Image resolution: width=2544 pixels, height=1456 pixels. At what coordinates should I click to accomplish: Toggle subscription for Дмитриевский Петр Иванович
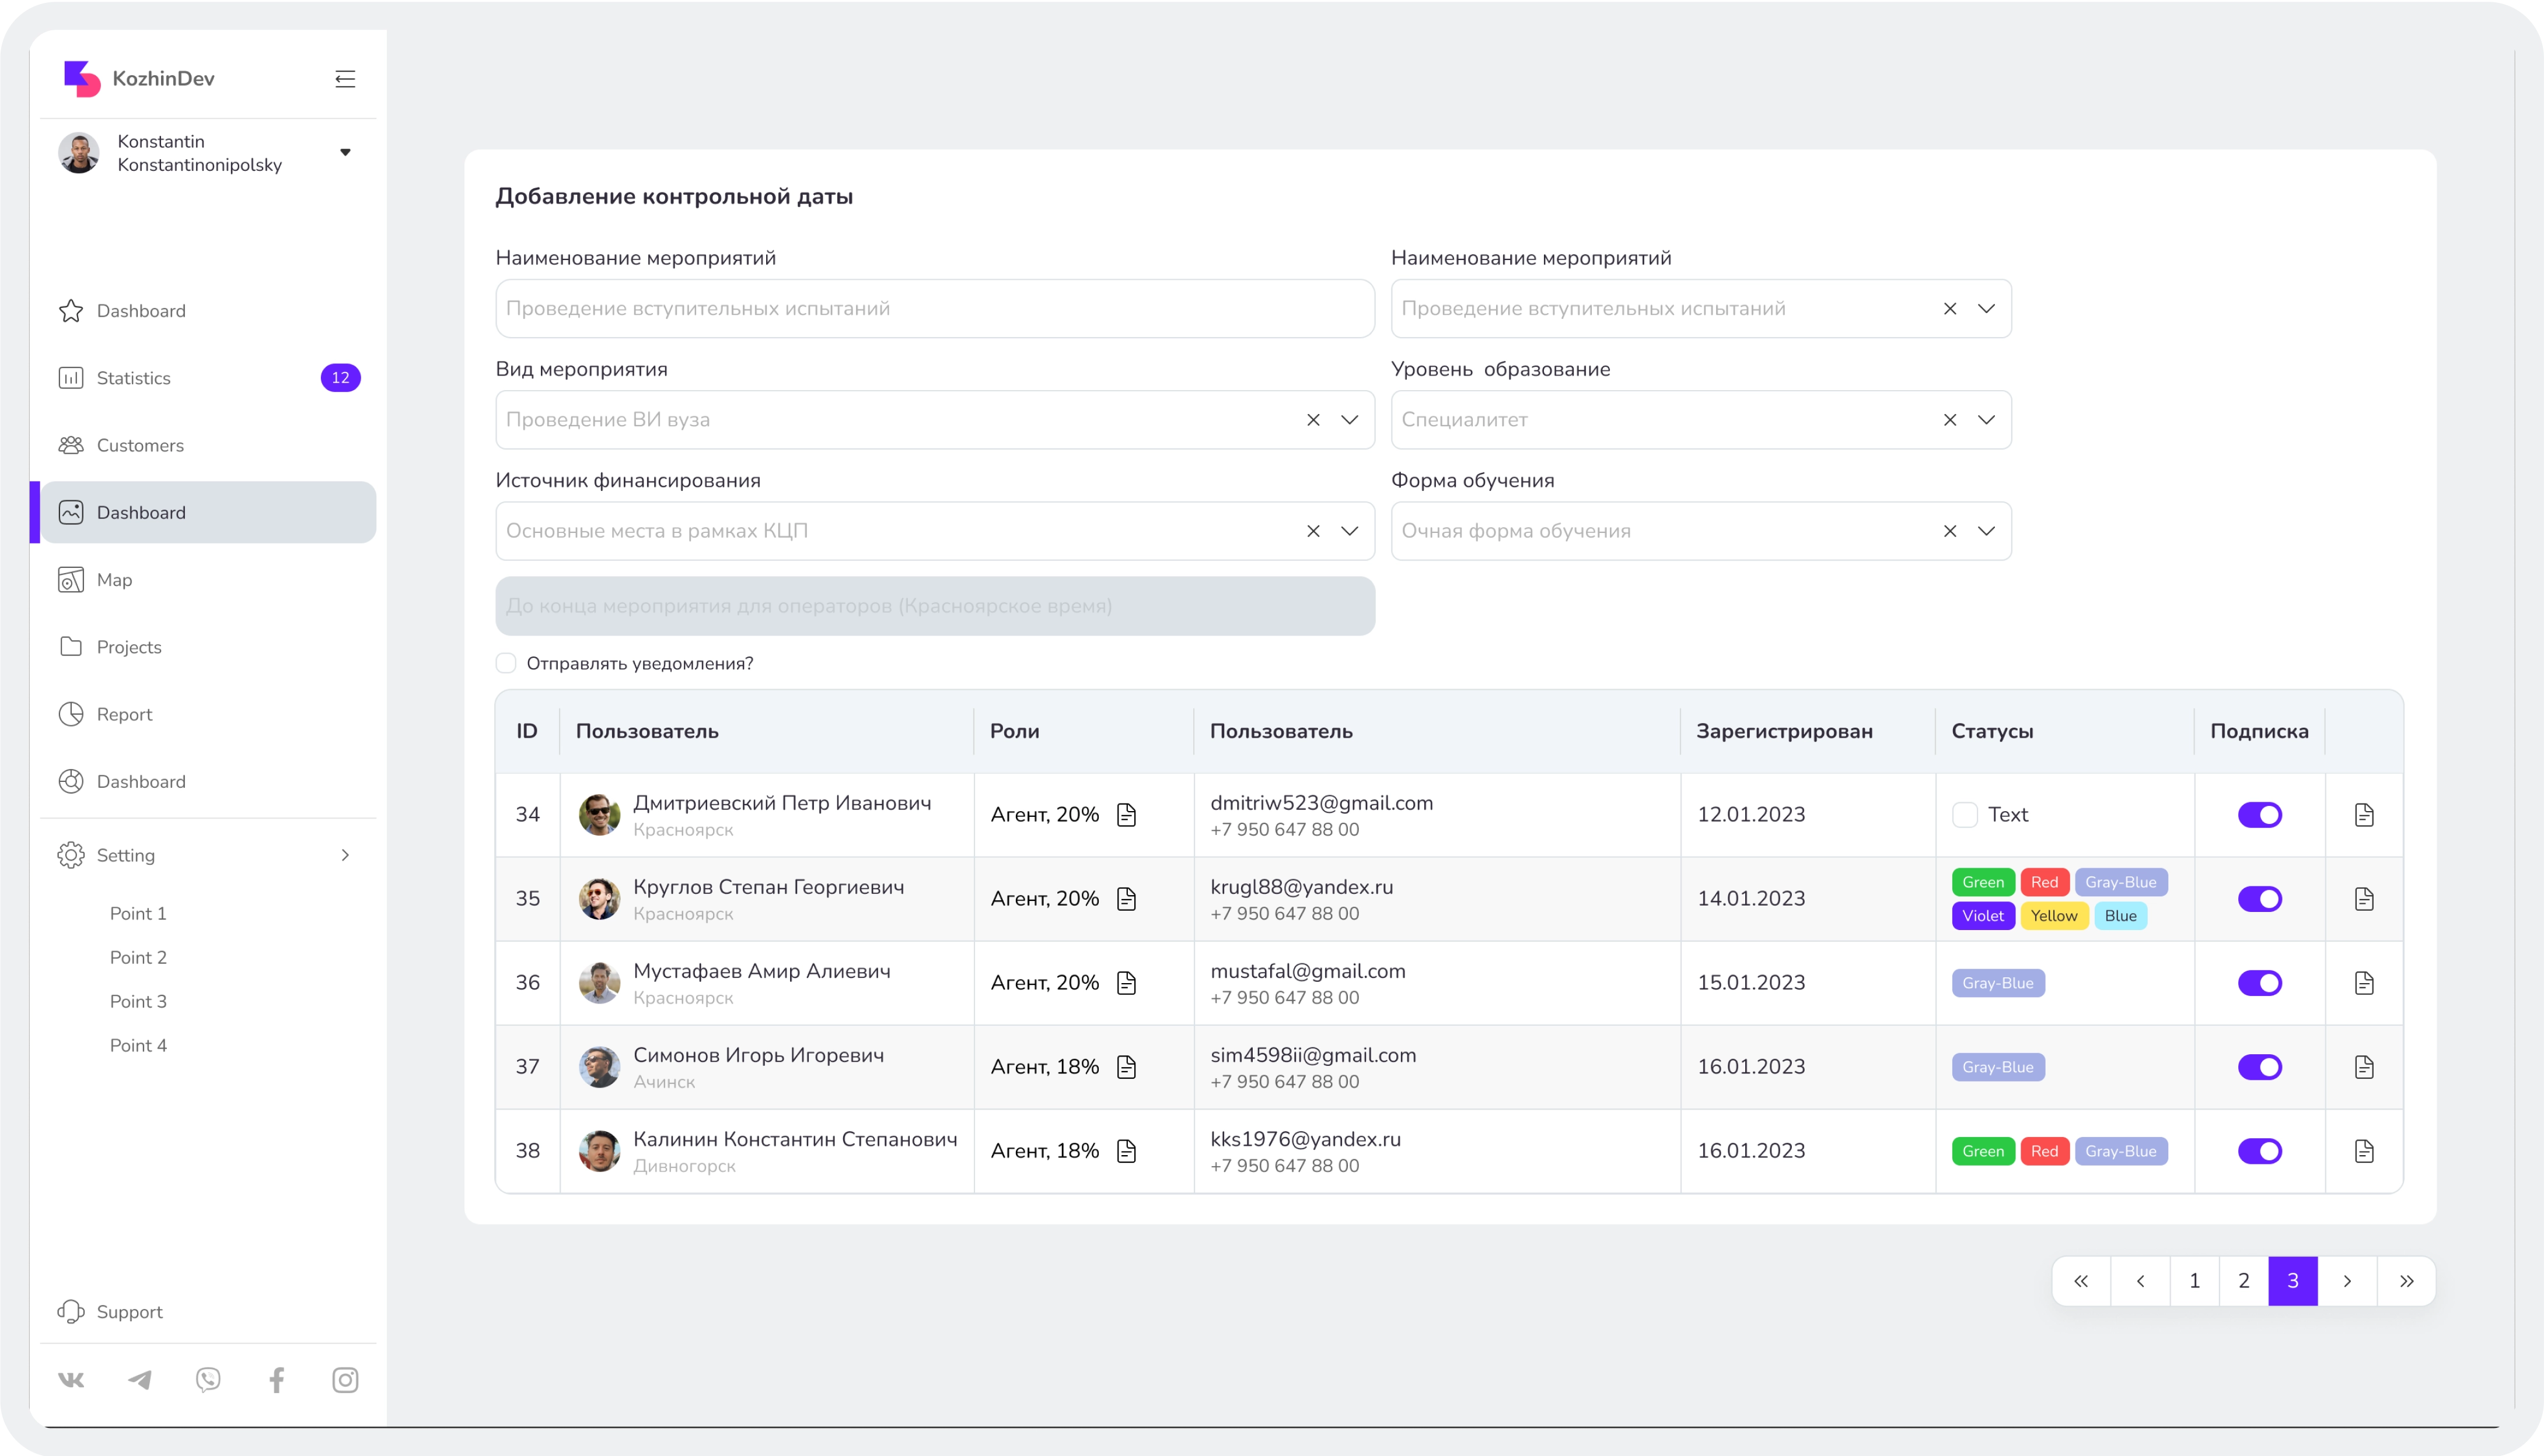2260,815
